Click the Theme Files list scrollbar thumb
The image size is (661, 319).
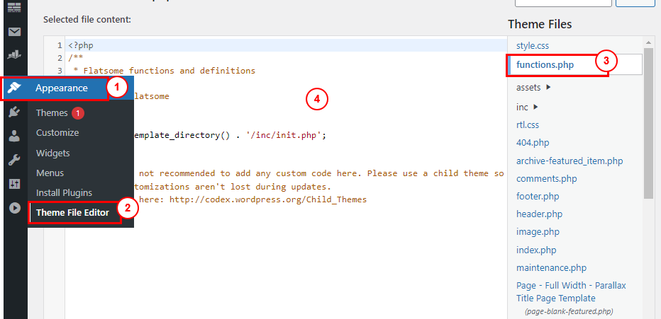(648, 124)
